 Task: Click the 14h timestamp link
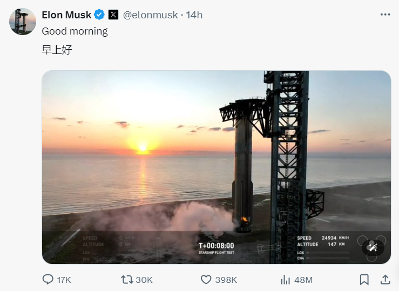194,15
